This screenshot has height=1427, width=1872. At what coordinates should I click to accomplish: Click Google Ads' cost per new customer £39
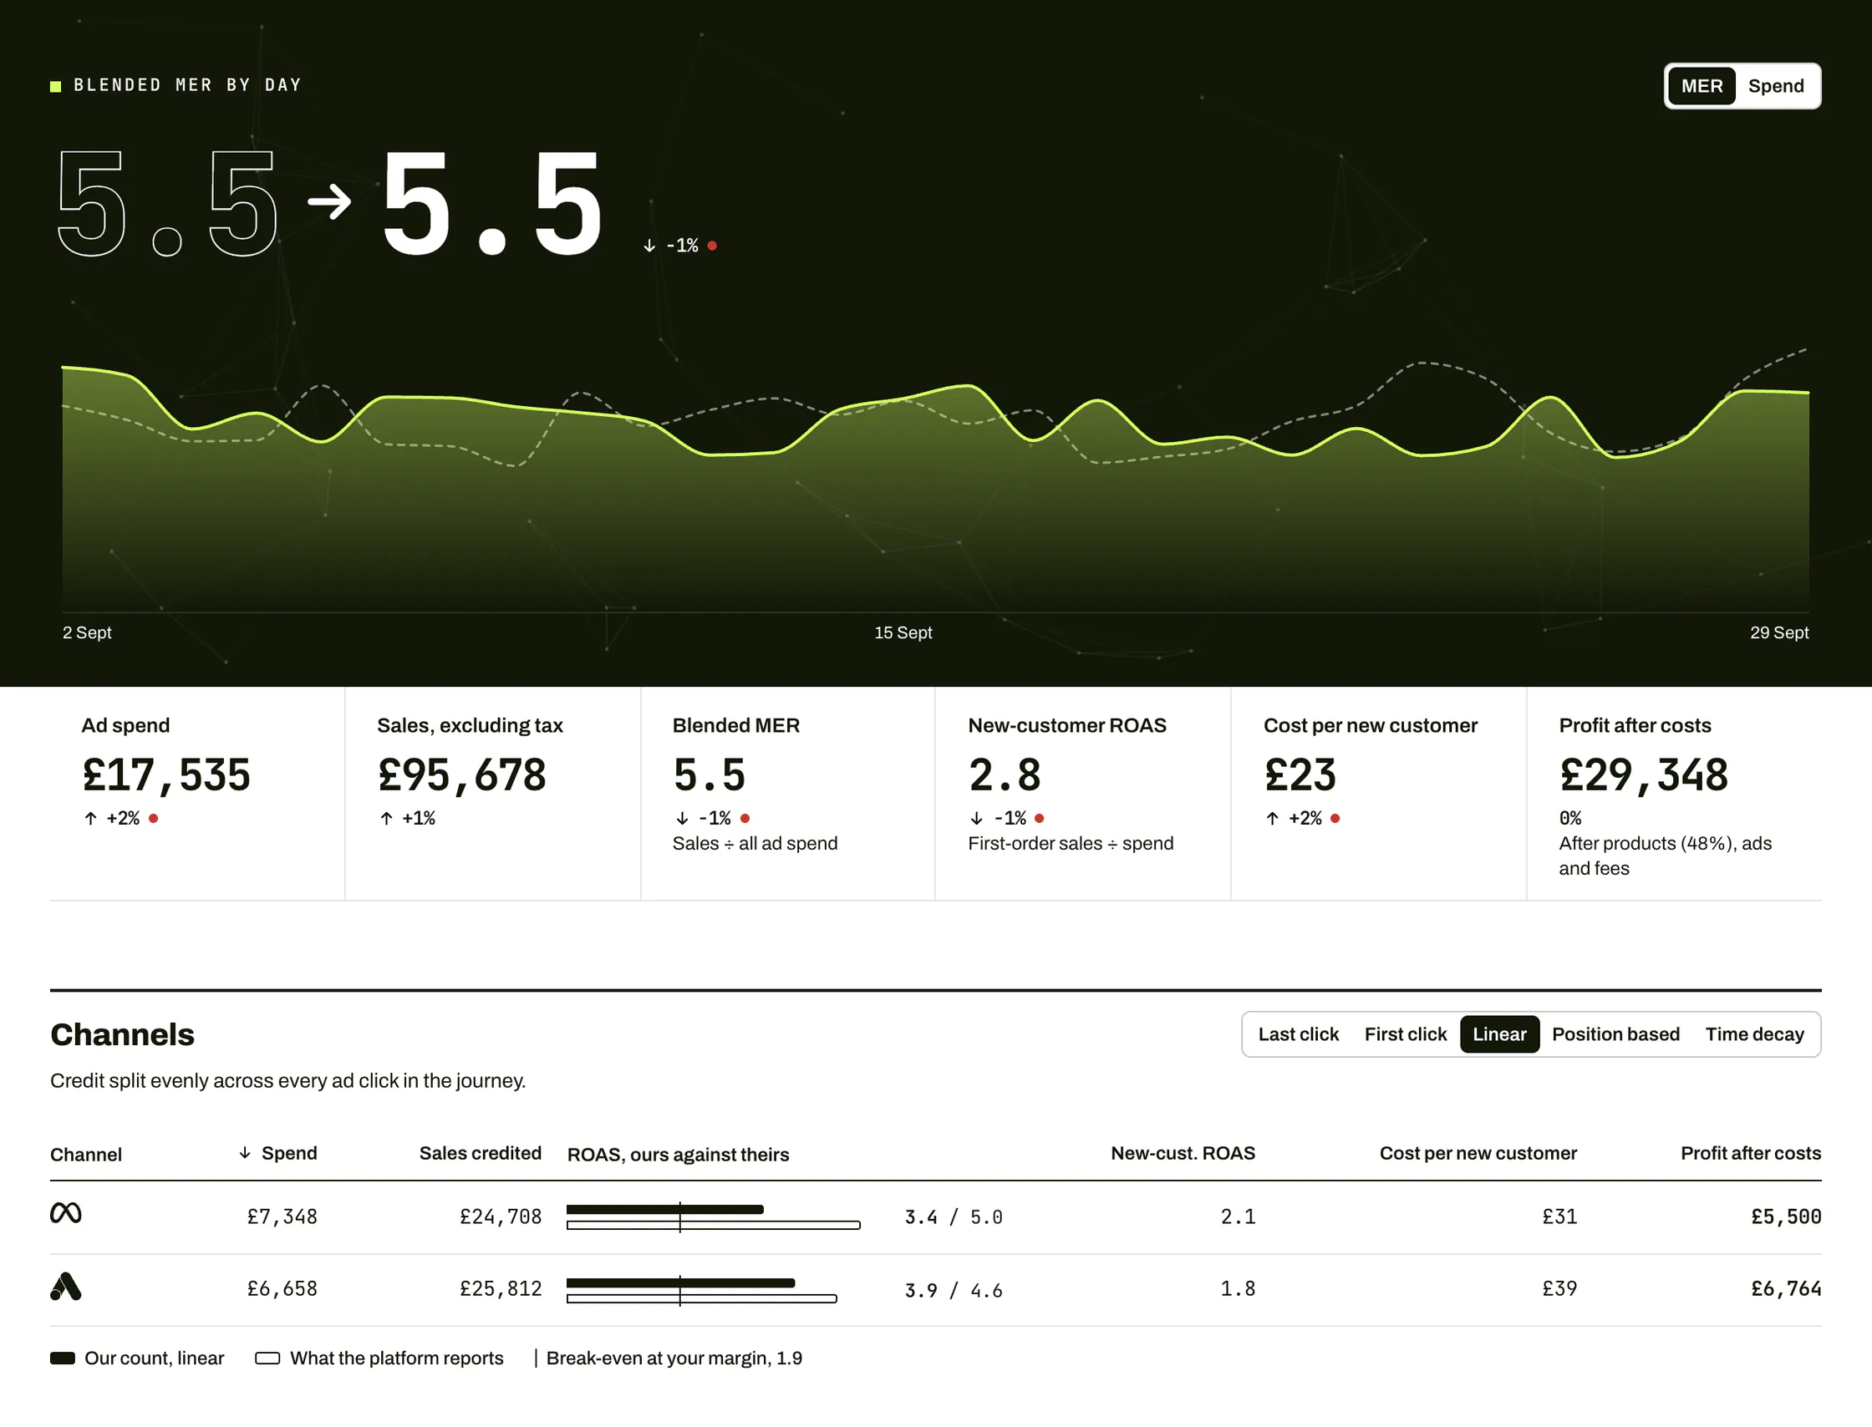1559,1288
